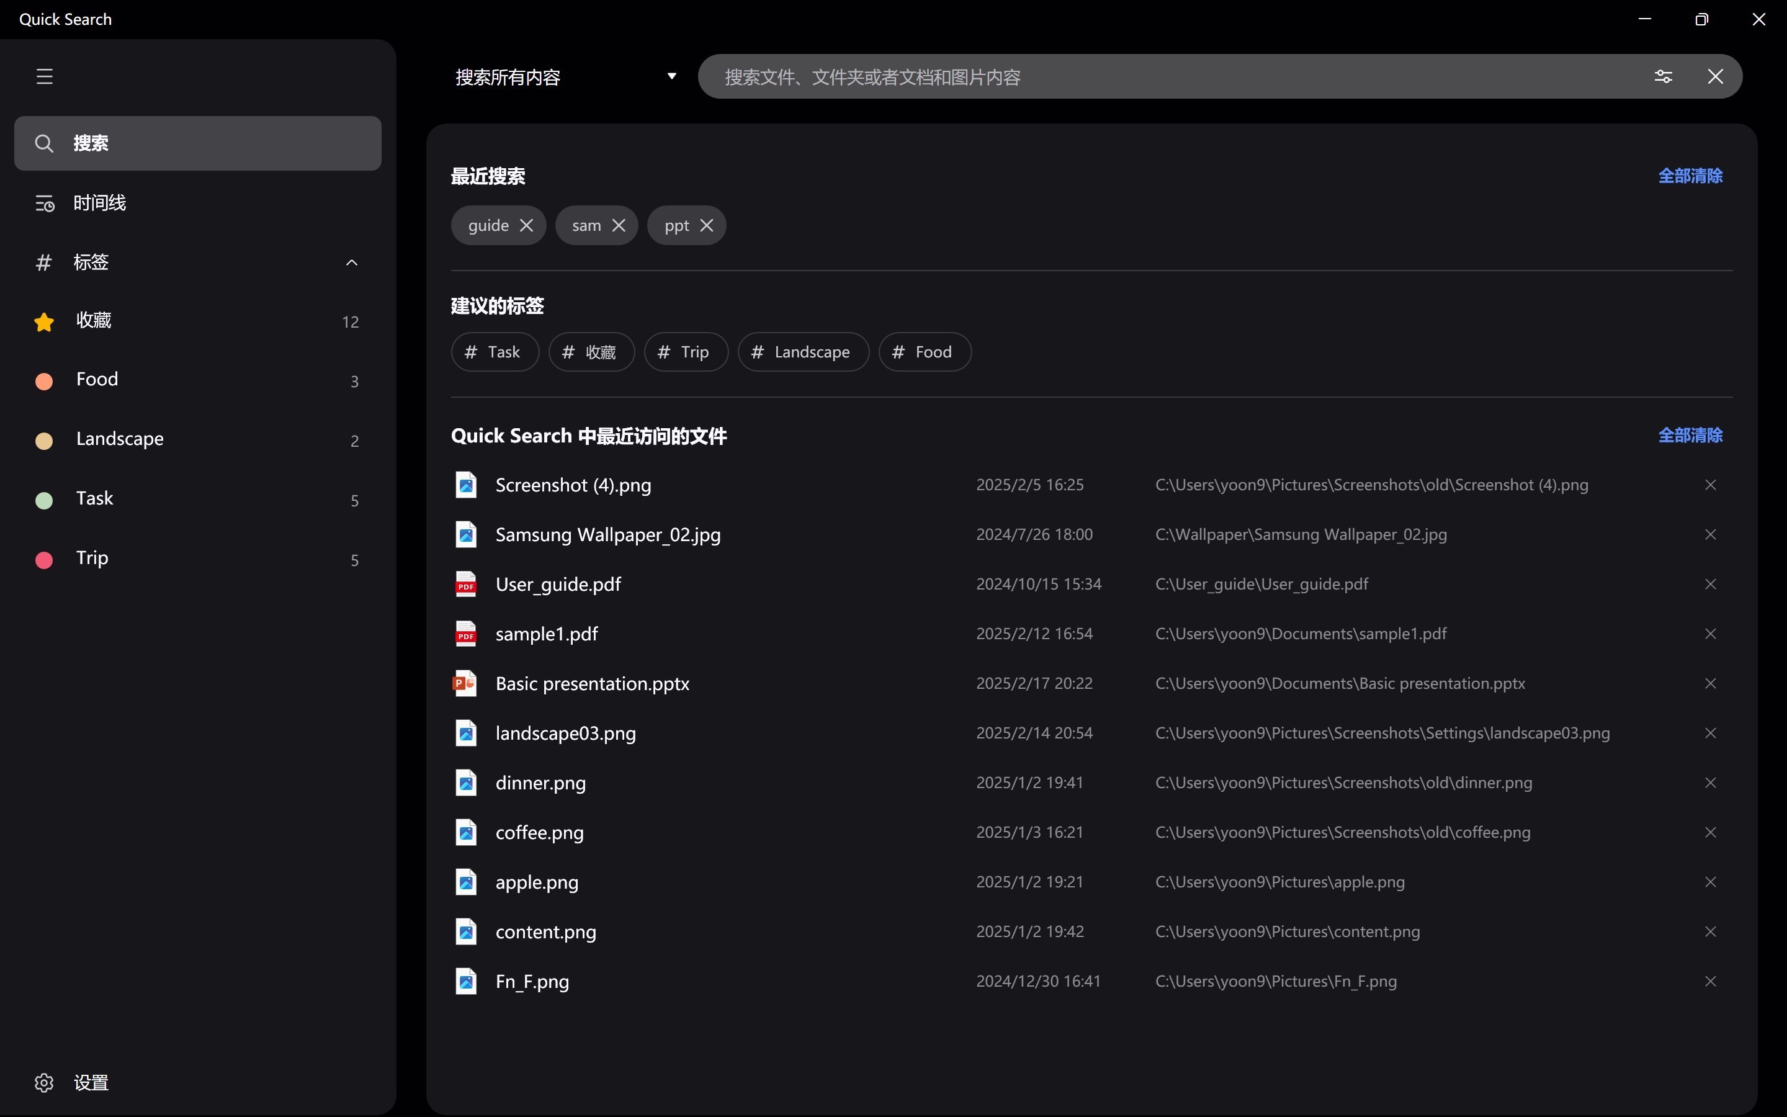
Task: Remove the 'guide' recent search chip
Action: pos(527,225)
